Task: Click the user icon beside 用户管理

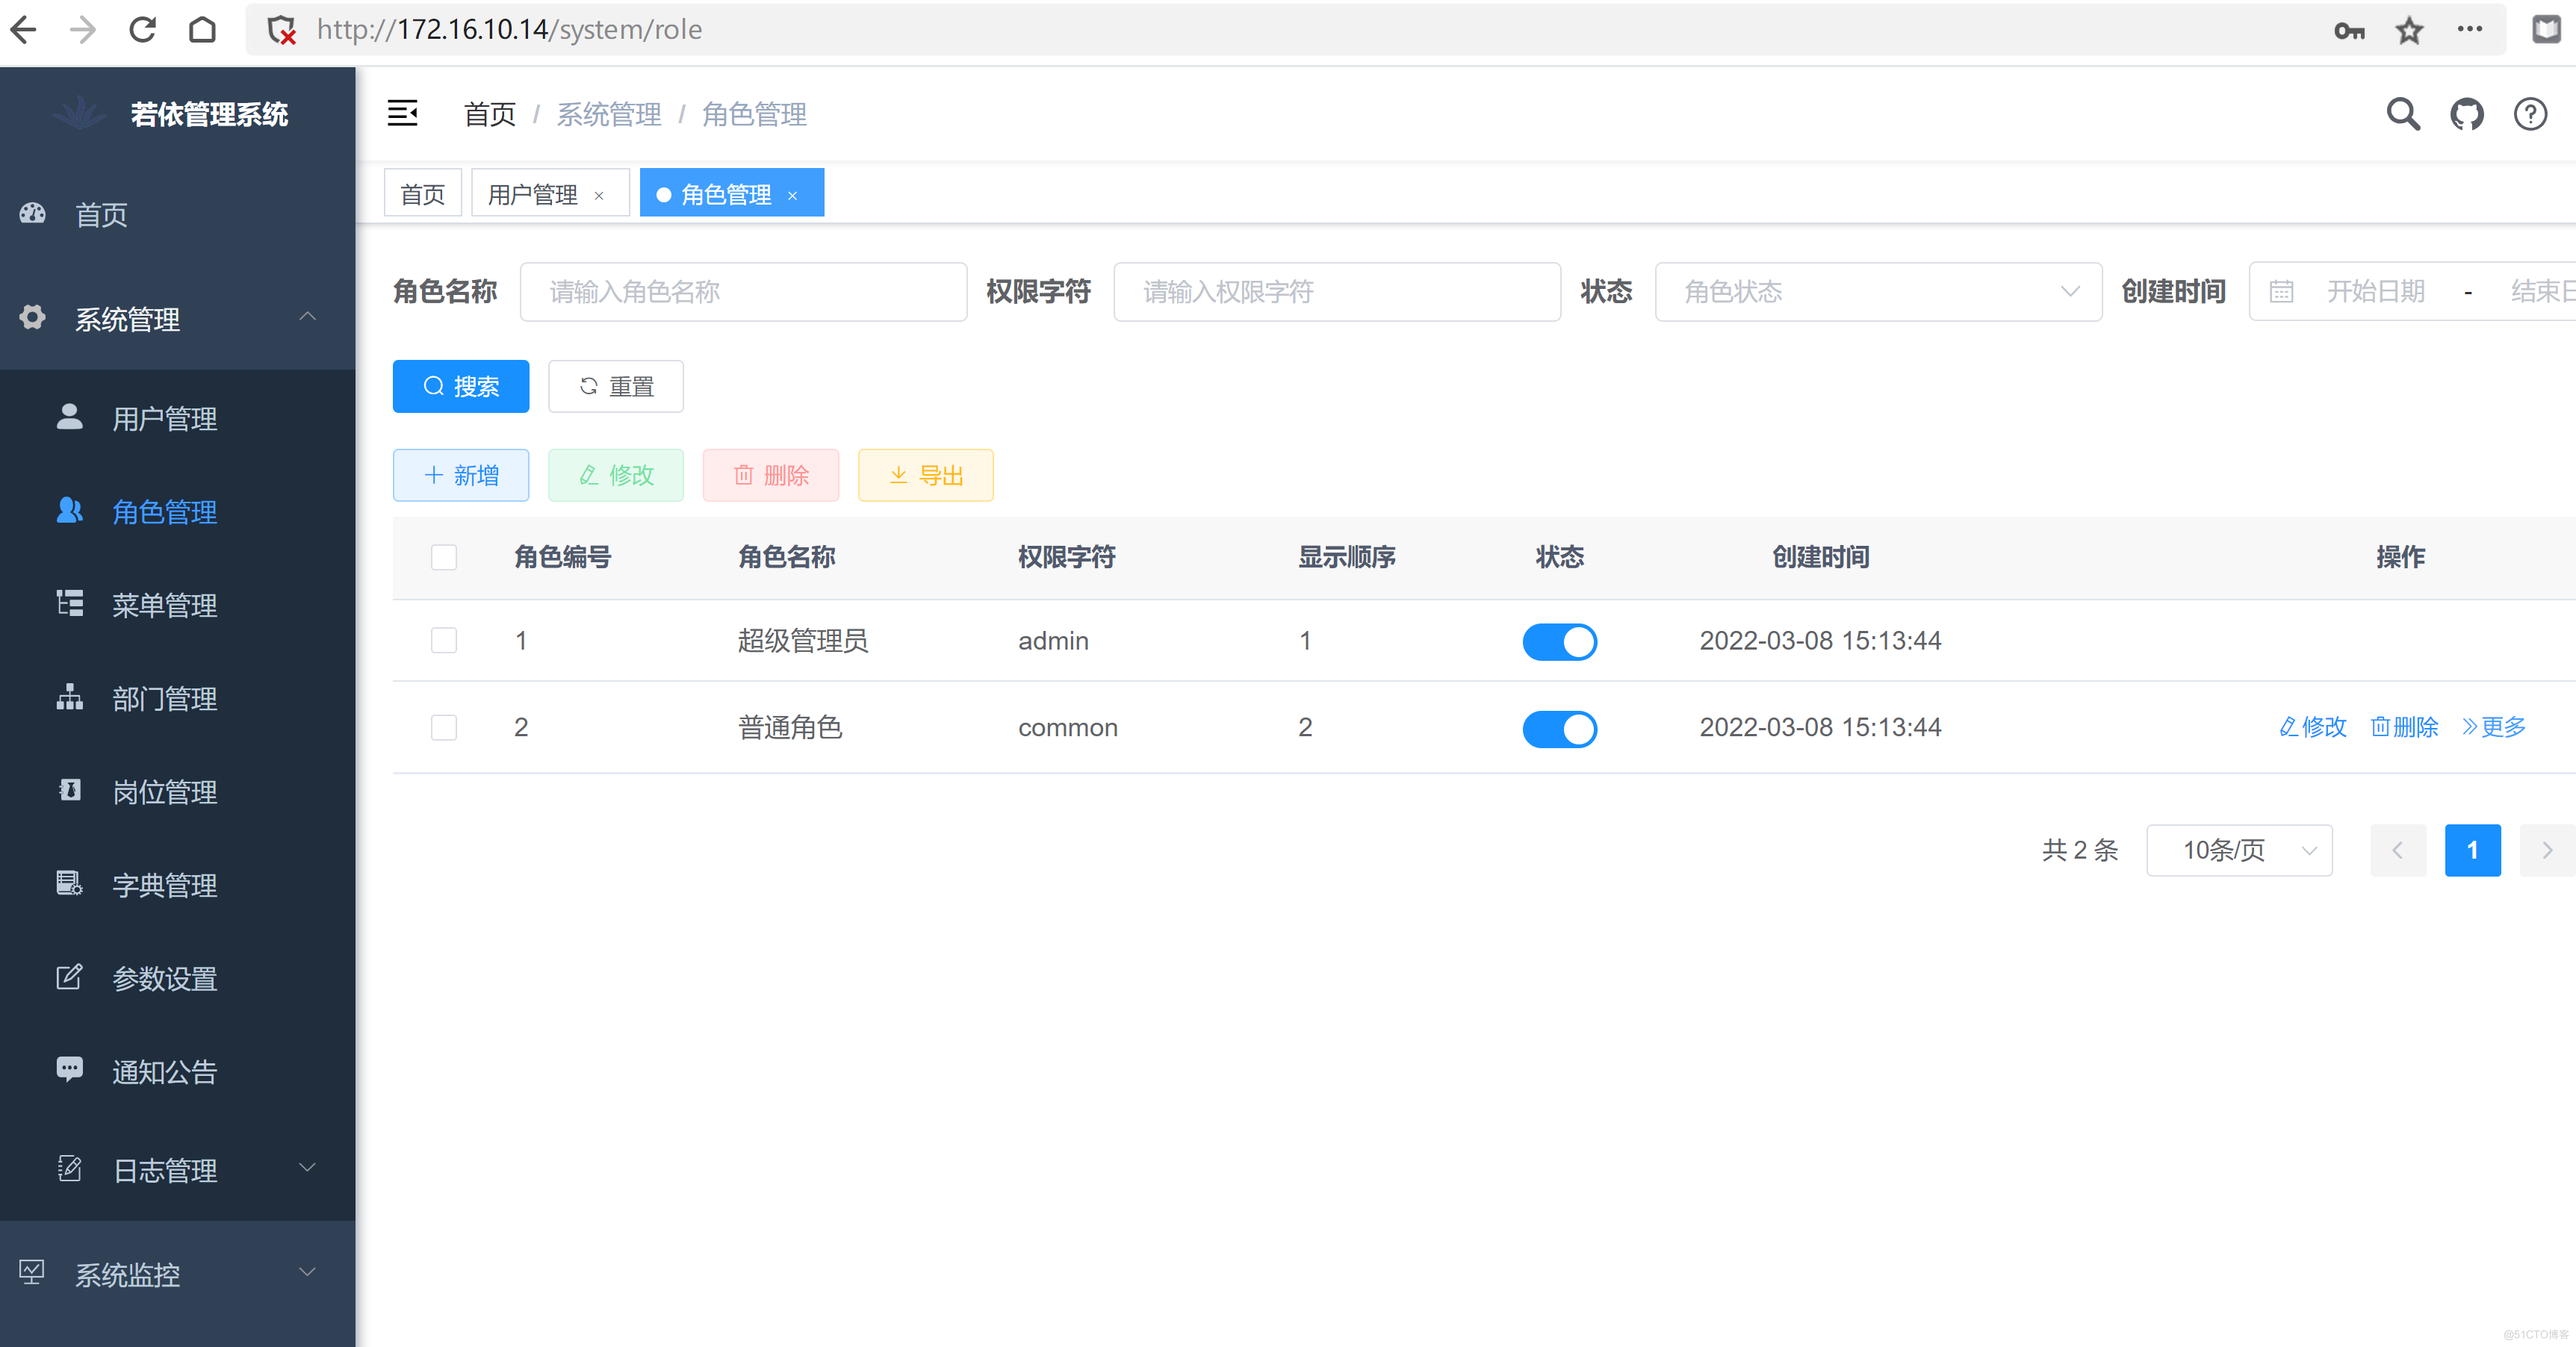Action: coord(70,416)
